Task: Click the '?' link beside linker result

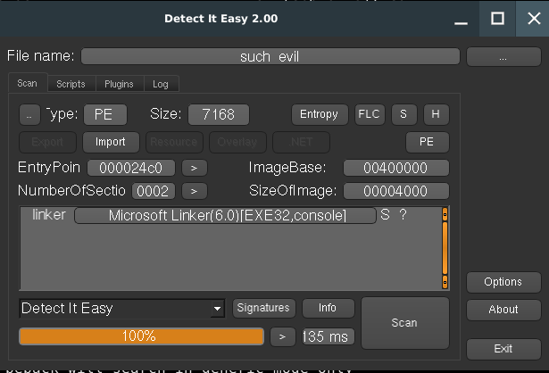Action: pos(403,214)
